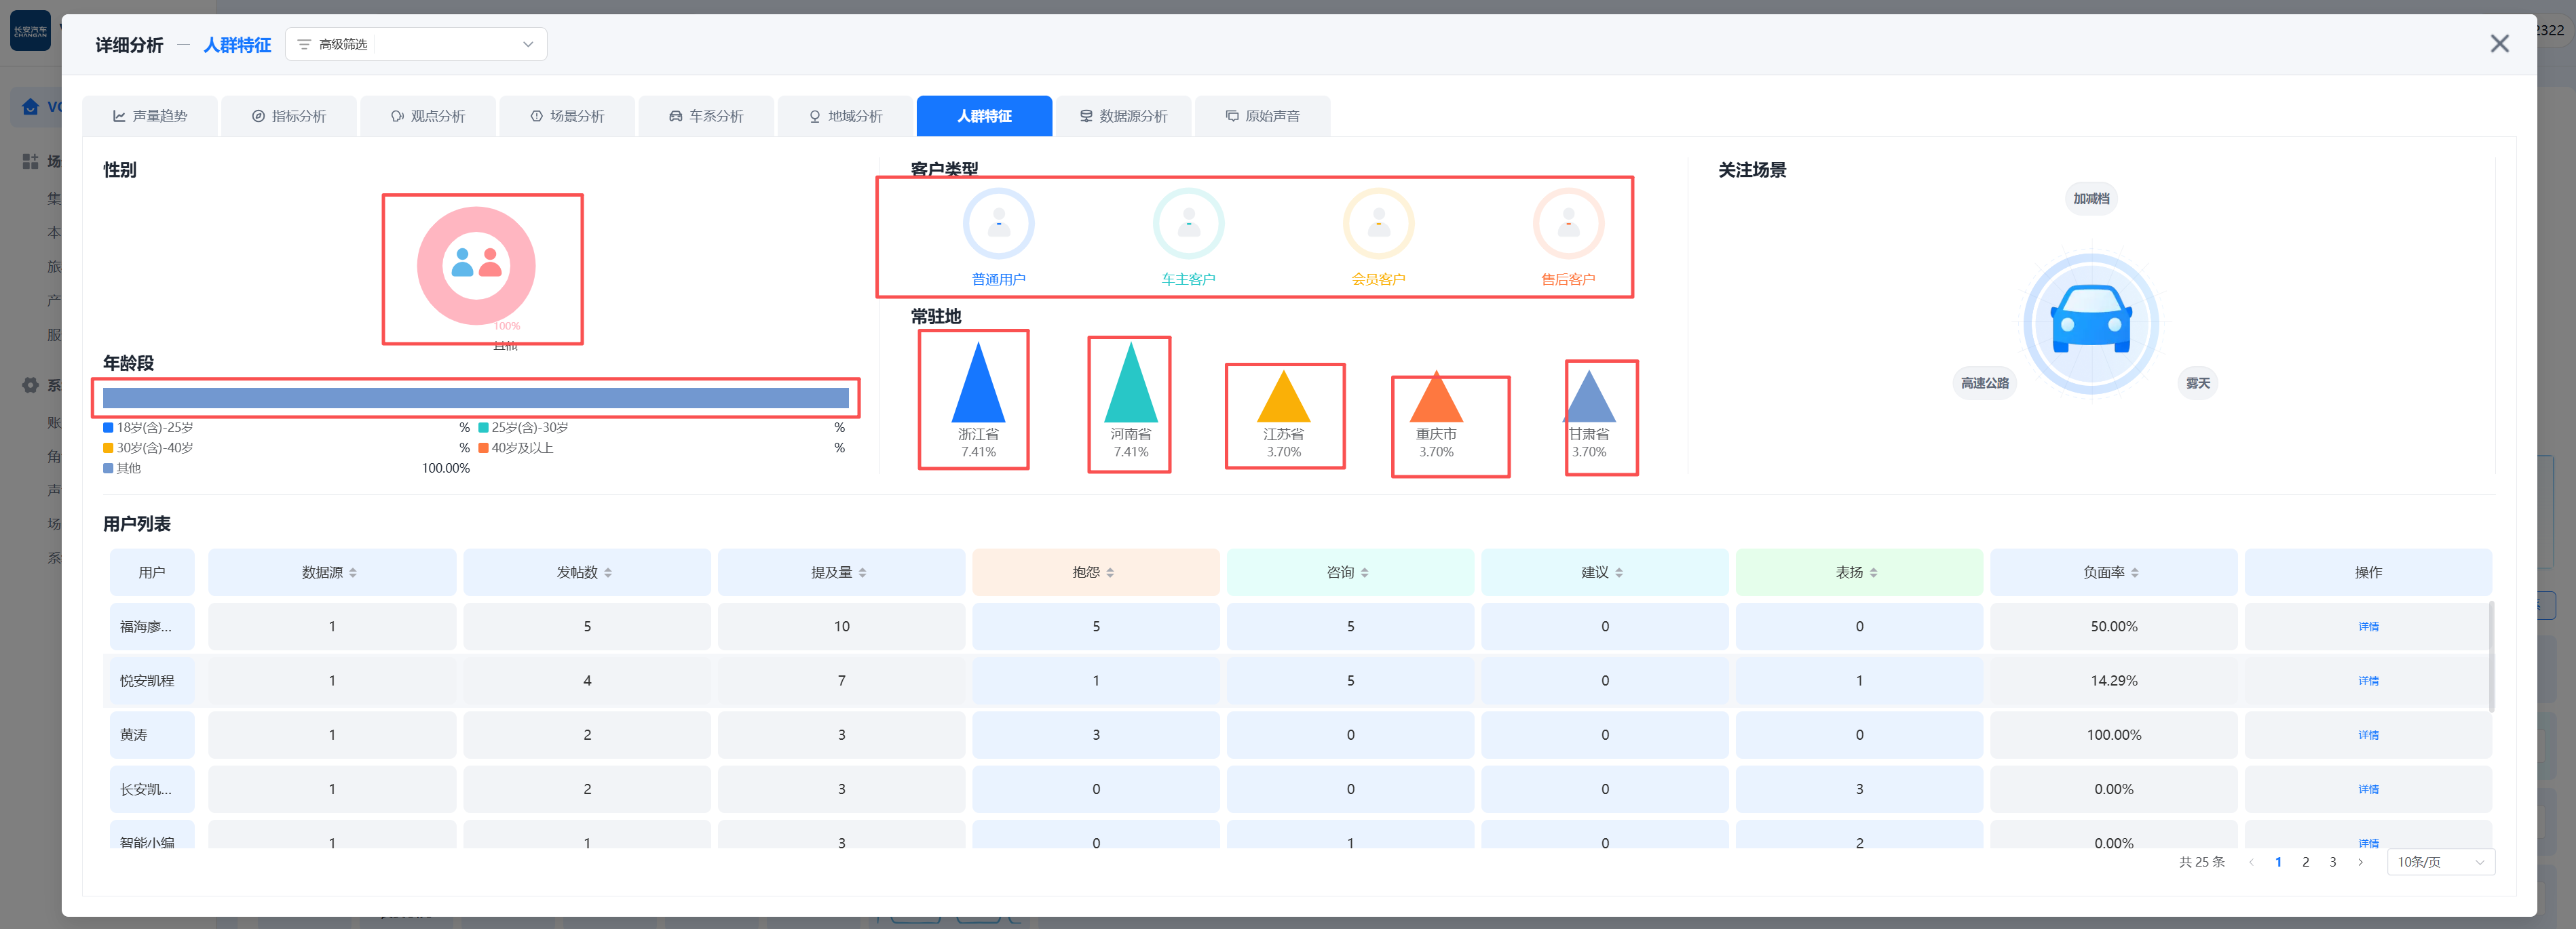This screenshot has height=929, width=2576.
Task: Click the 车主客户 customer type icon
Action: [x=1188, y=224]
